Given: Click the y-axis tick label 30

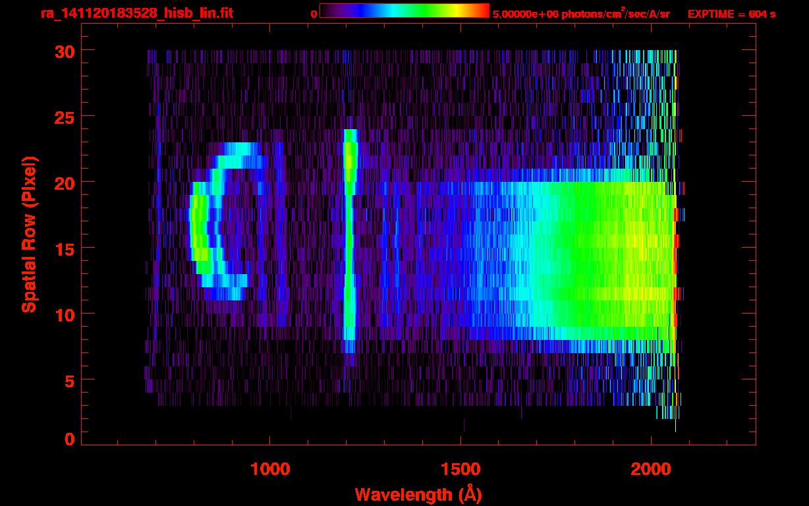Looking at the screenshot, I should [64, 51].
